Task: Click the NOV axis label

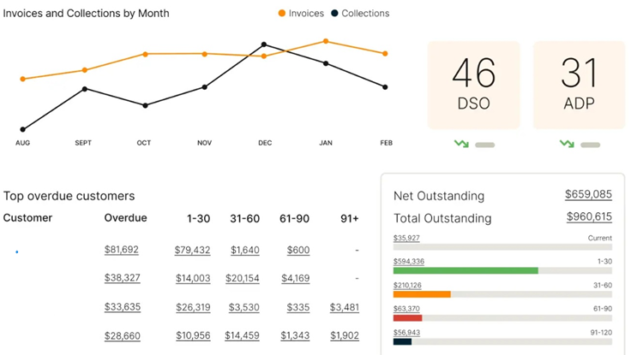Action: pyautogui.click(x=204, y=143)
